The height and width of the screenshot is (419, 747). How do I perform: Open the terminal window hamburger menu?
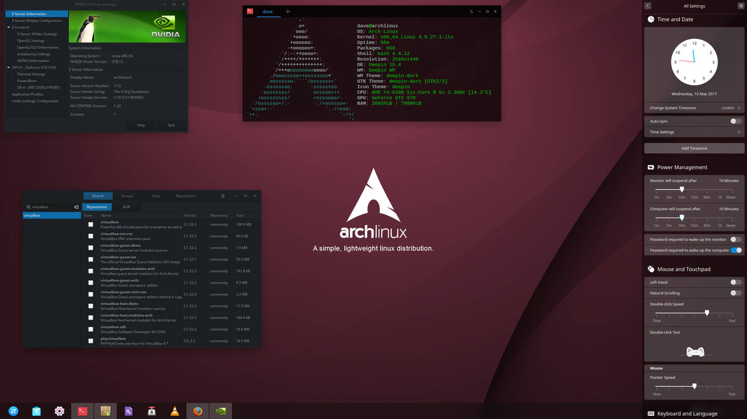(471, 11)
